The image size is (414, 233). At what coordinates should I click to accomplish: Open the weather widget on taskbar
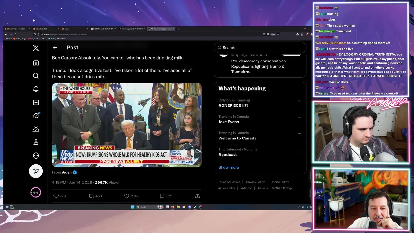pos(10,207)
